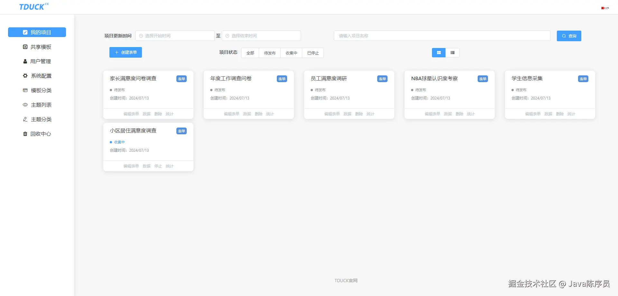Click 统计 on 学生信息采集
Image resolution: width=618 pixels, height=296 pixels.
571,114
